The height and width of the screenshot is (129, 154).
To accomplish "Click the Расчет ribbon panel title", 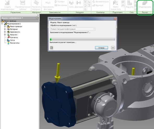I will coord(145,12).
